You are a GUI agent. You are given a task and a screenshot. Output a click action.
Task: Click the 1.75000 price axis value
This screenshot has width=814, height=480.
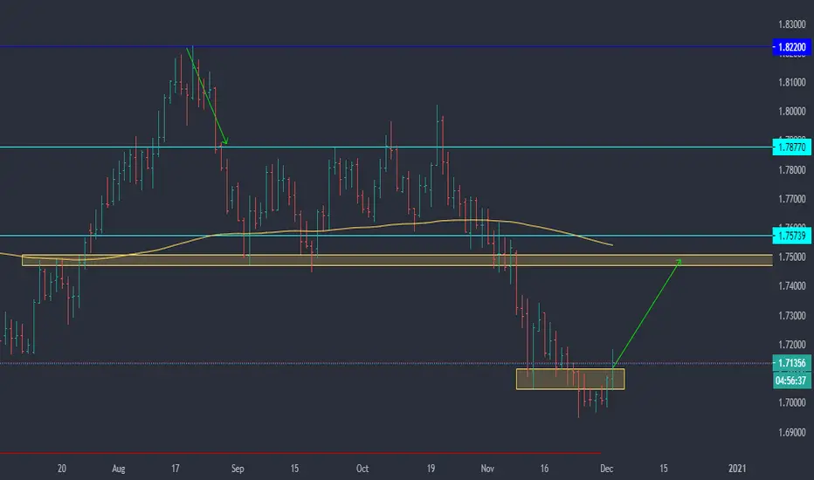coord(791,257)
